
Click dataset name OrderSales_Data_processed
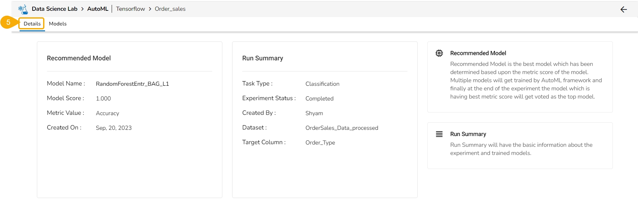point(342,128)
